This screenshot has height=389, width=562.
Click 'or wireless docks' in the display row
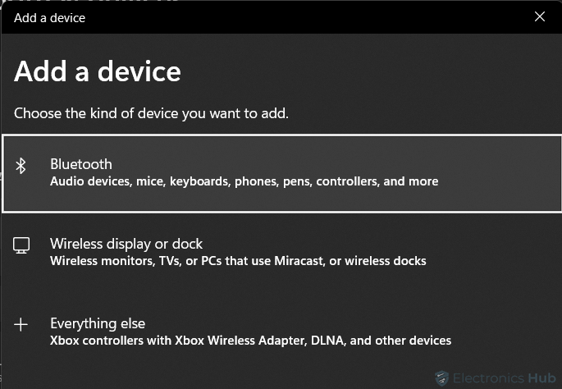click(377, 261)
